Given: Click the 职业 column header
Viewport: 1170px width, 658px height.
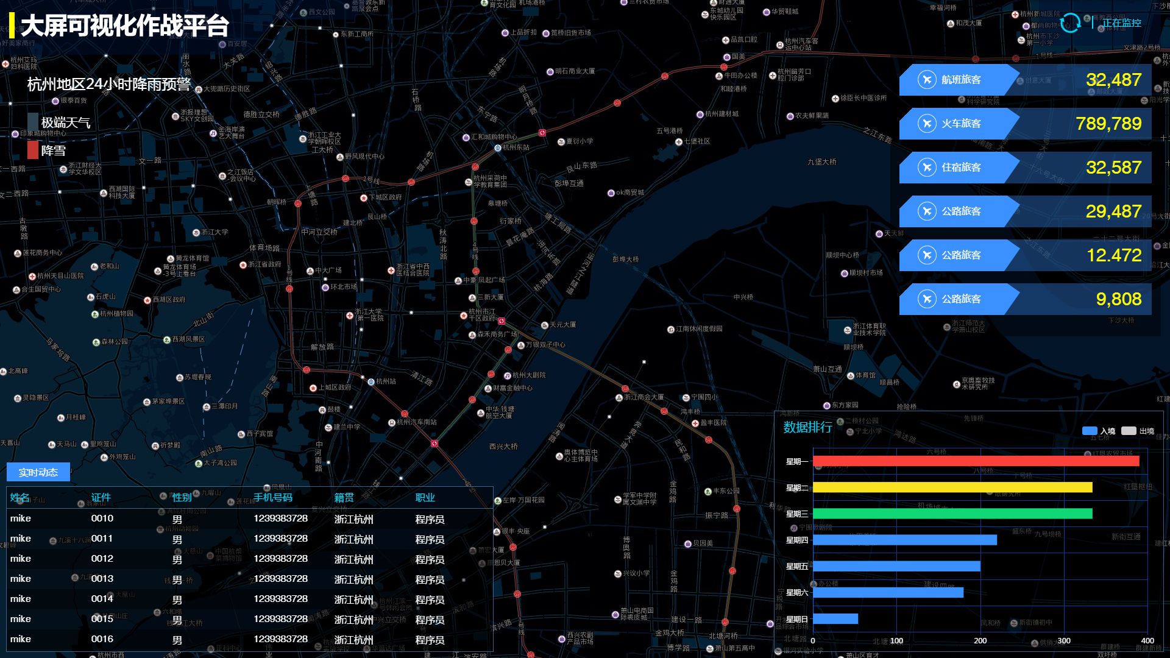Looking at the screenshot, I should [x=425, y=498].
